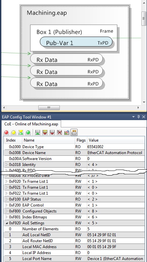Select the Local IP Address row

[x=75, y=253]
